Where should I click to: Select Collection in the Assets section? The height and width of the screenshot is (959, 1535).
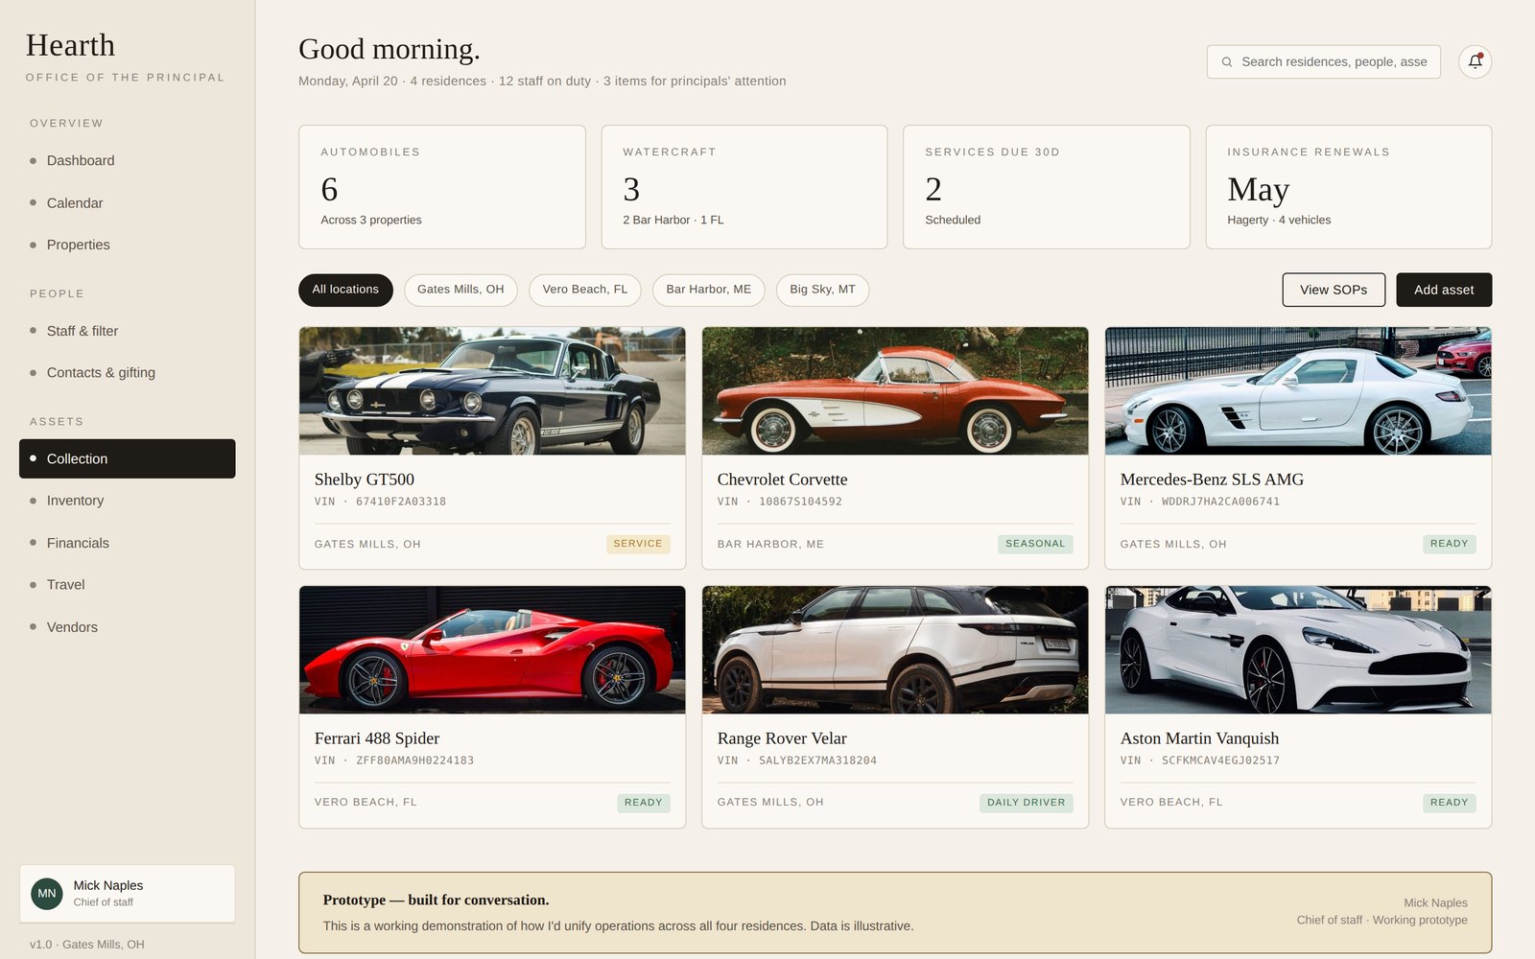pos(127,458)
